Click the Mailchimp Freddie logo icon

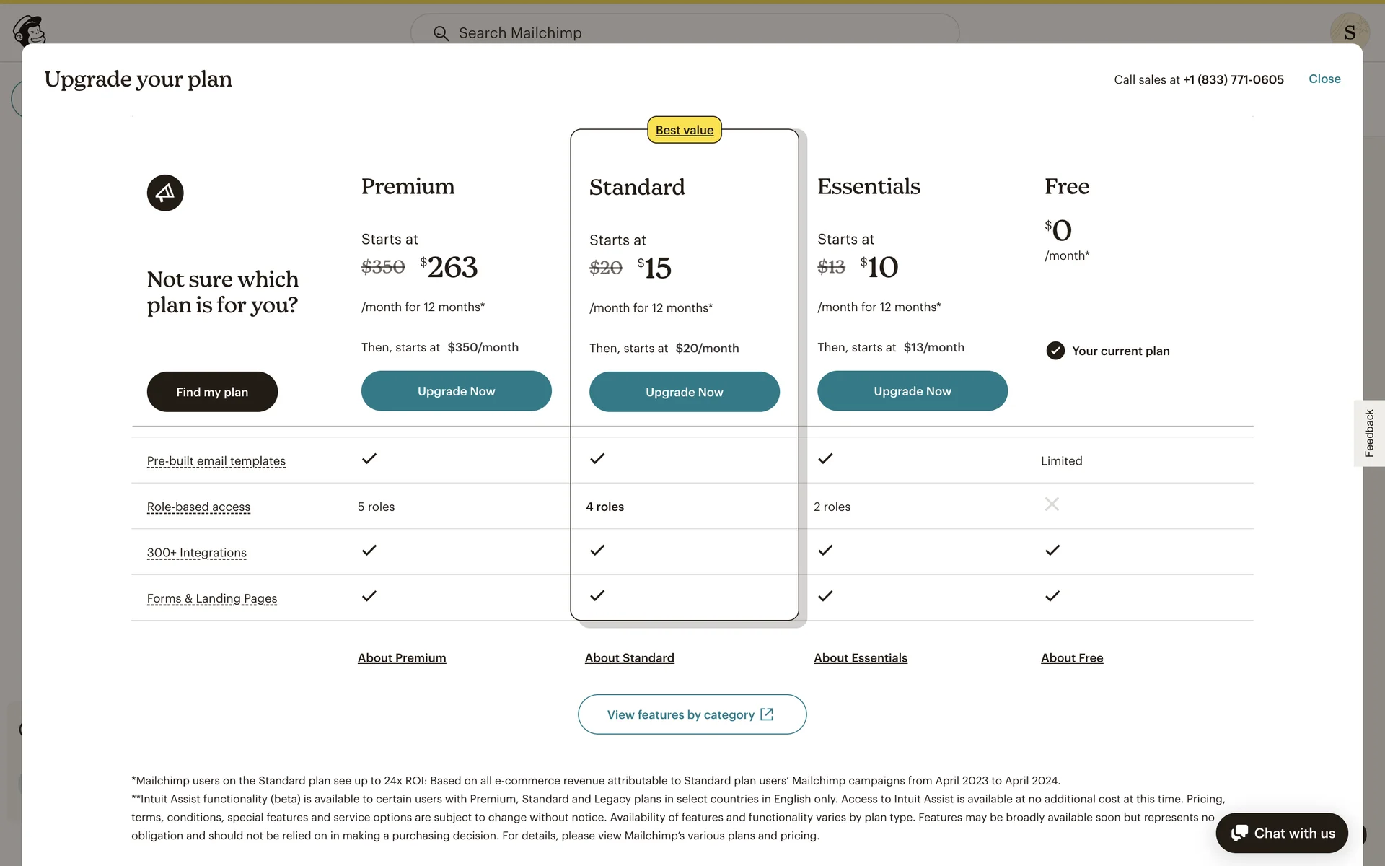[x=30, y=30]
